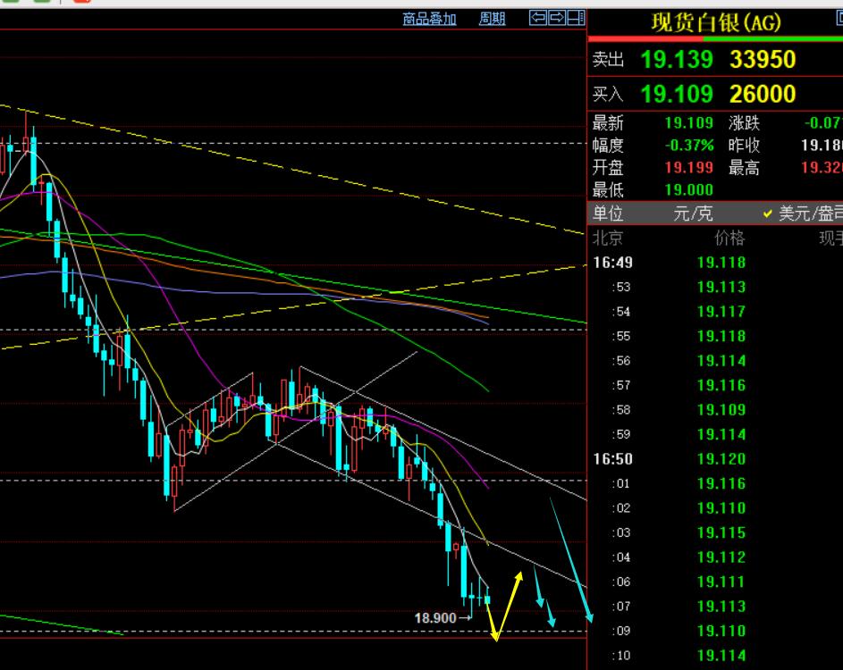843x670 pixels.
Task: Click the 昨收 label
Action: coord(744,145)
